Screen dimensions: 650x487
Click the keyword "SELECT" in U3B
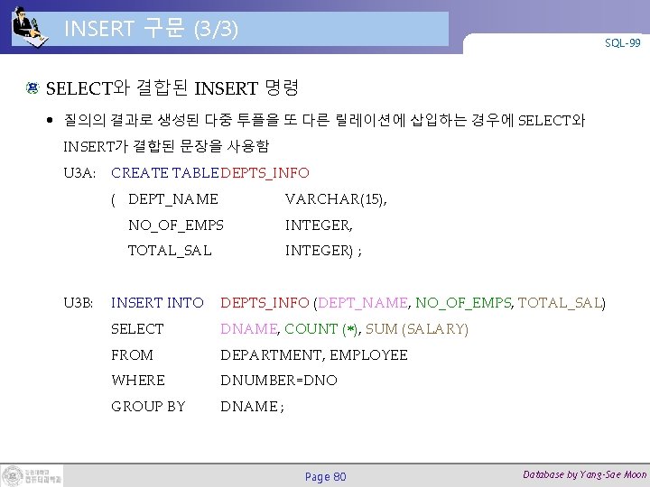137,329
